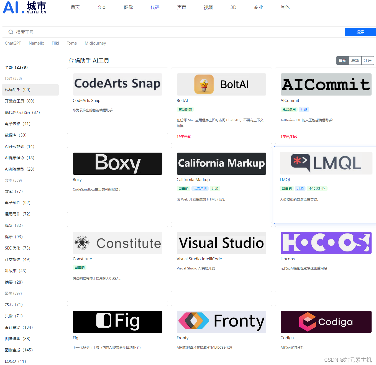Open the Boxy black logo thumbnail
Image resolution: width=376 pixels, height=365 pixels.
(117, 164)
